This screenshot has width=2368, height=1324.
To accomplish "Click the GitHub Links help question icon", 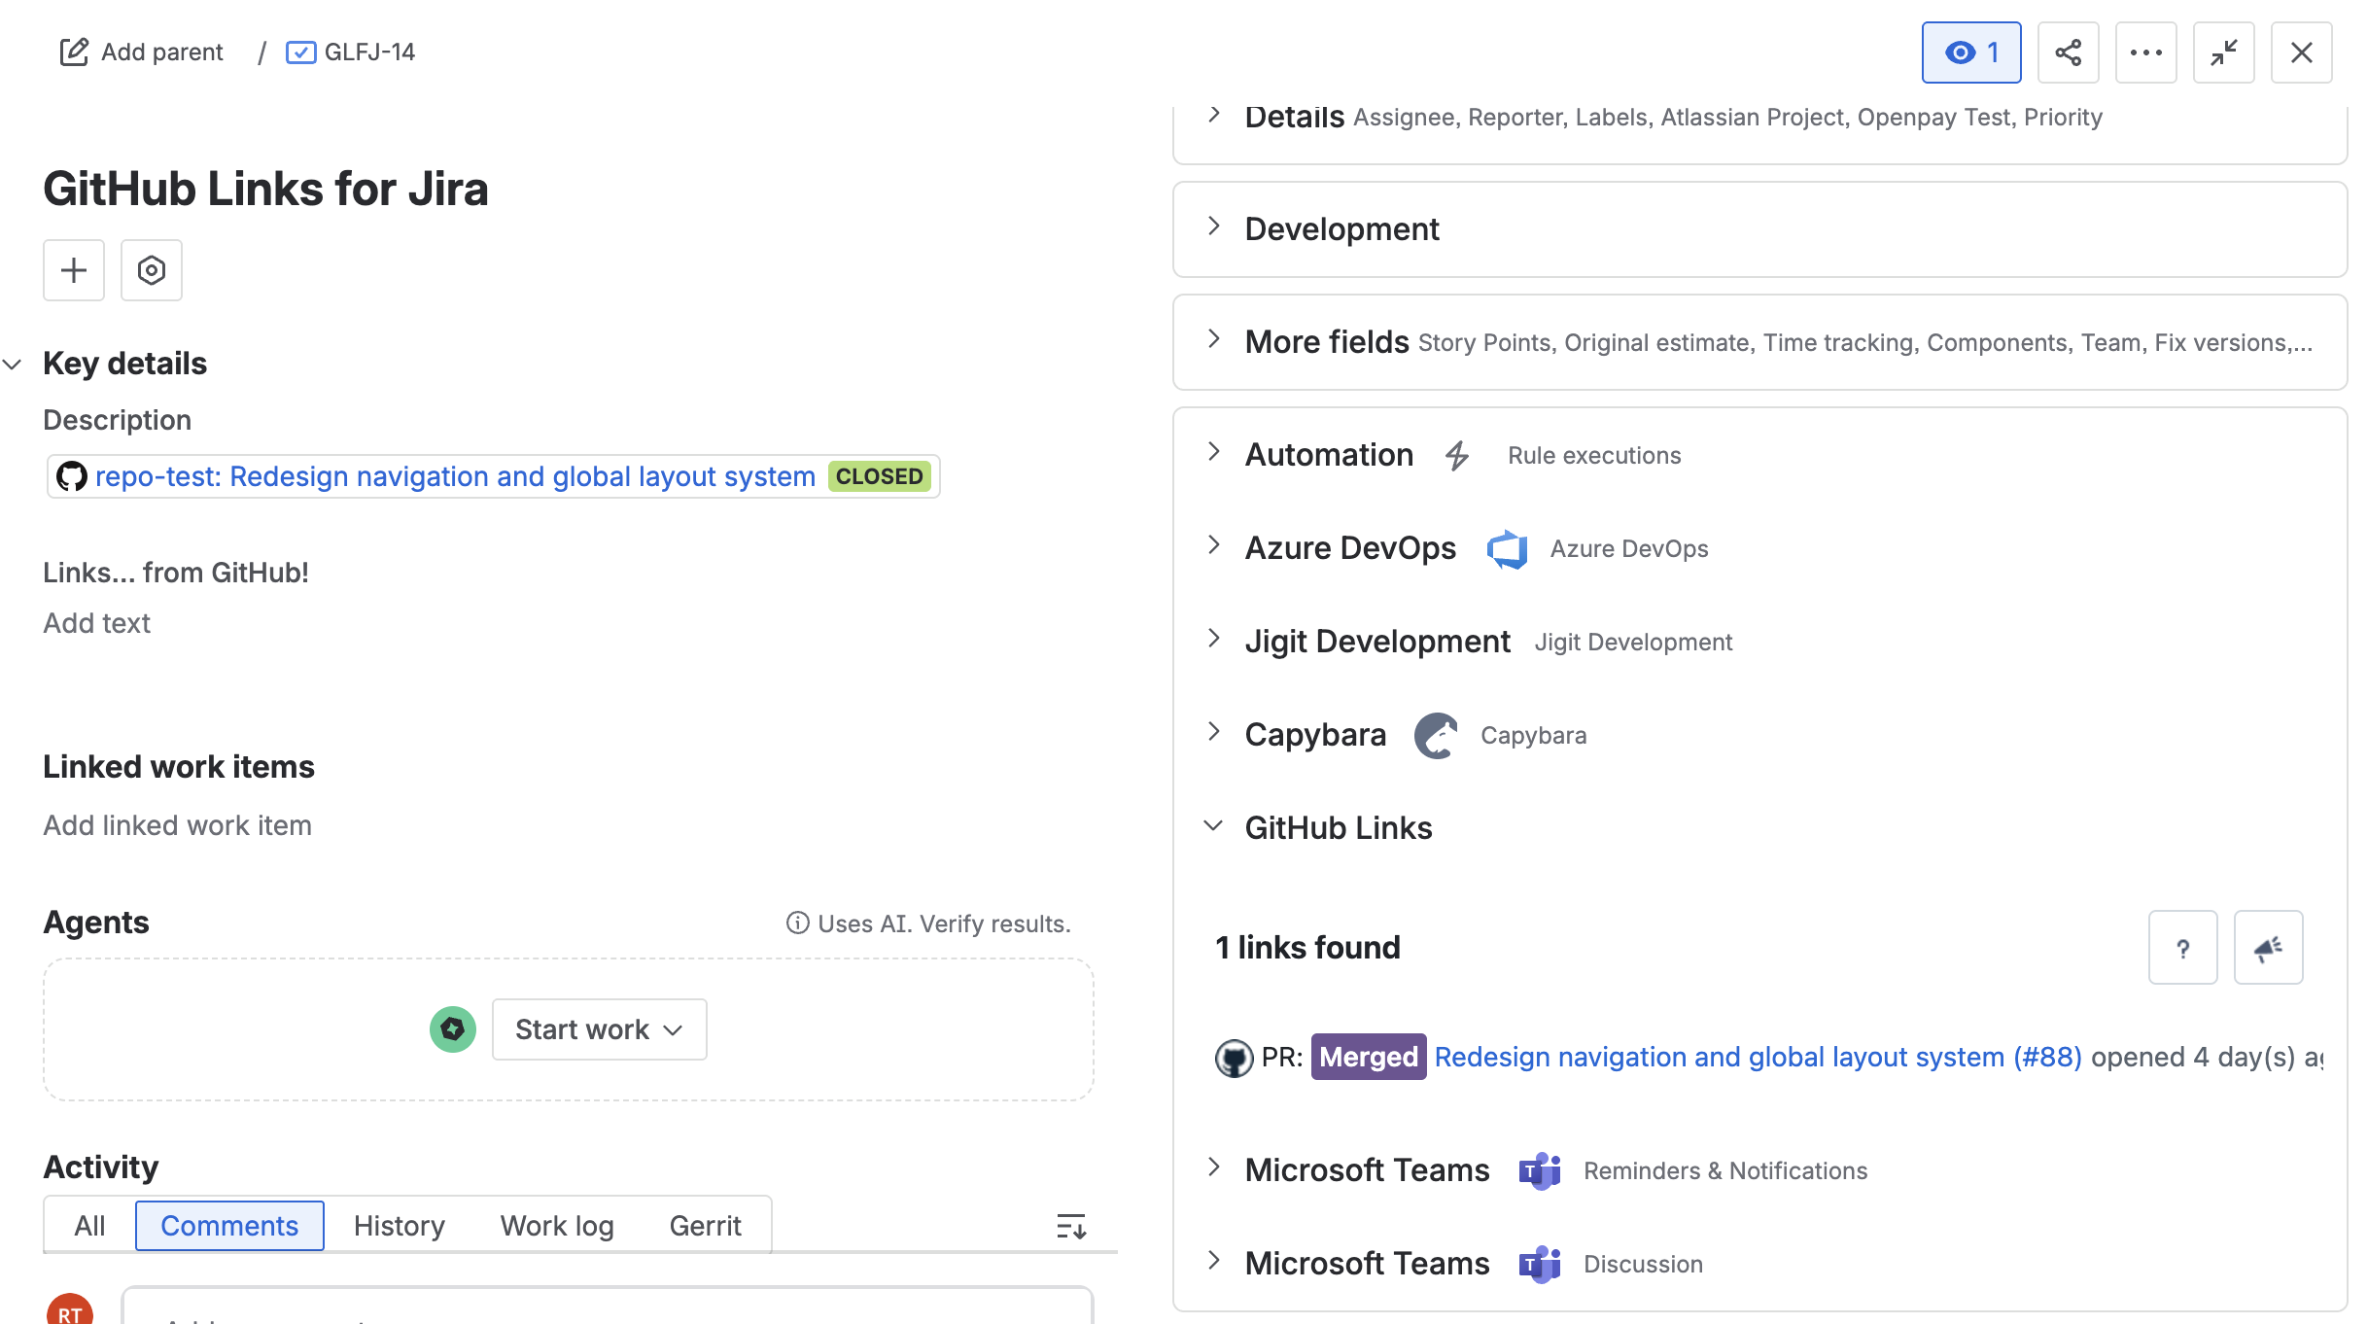I will coord(2182,948).
